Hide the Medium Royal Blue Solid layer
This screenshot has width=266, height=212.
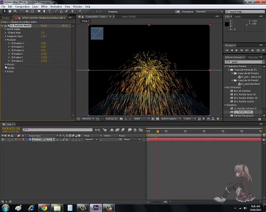pos(3,140)
